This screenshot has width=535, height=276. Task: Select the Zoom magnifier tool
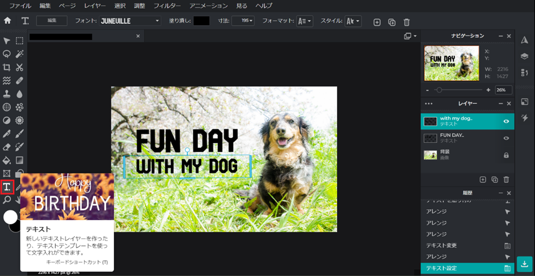point(6,200)
